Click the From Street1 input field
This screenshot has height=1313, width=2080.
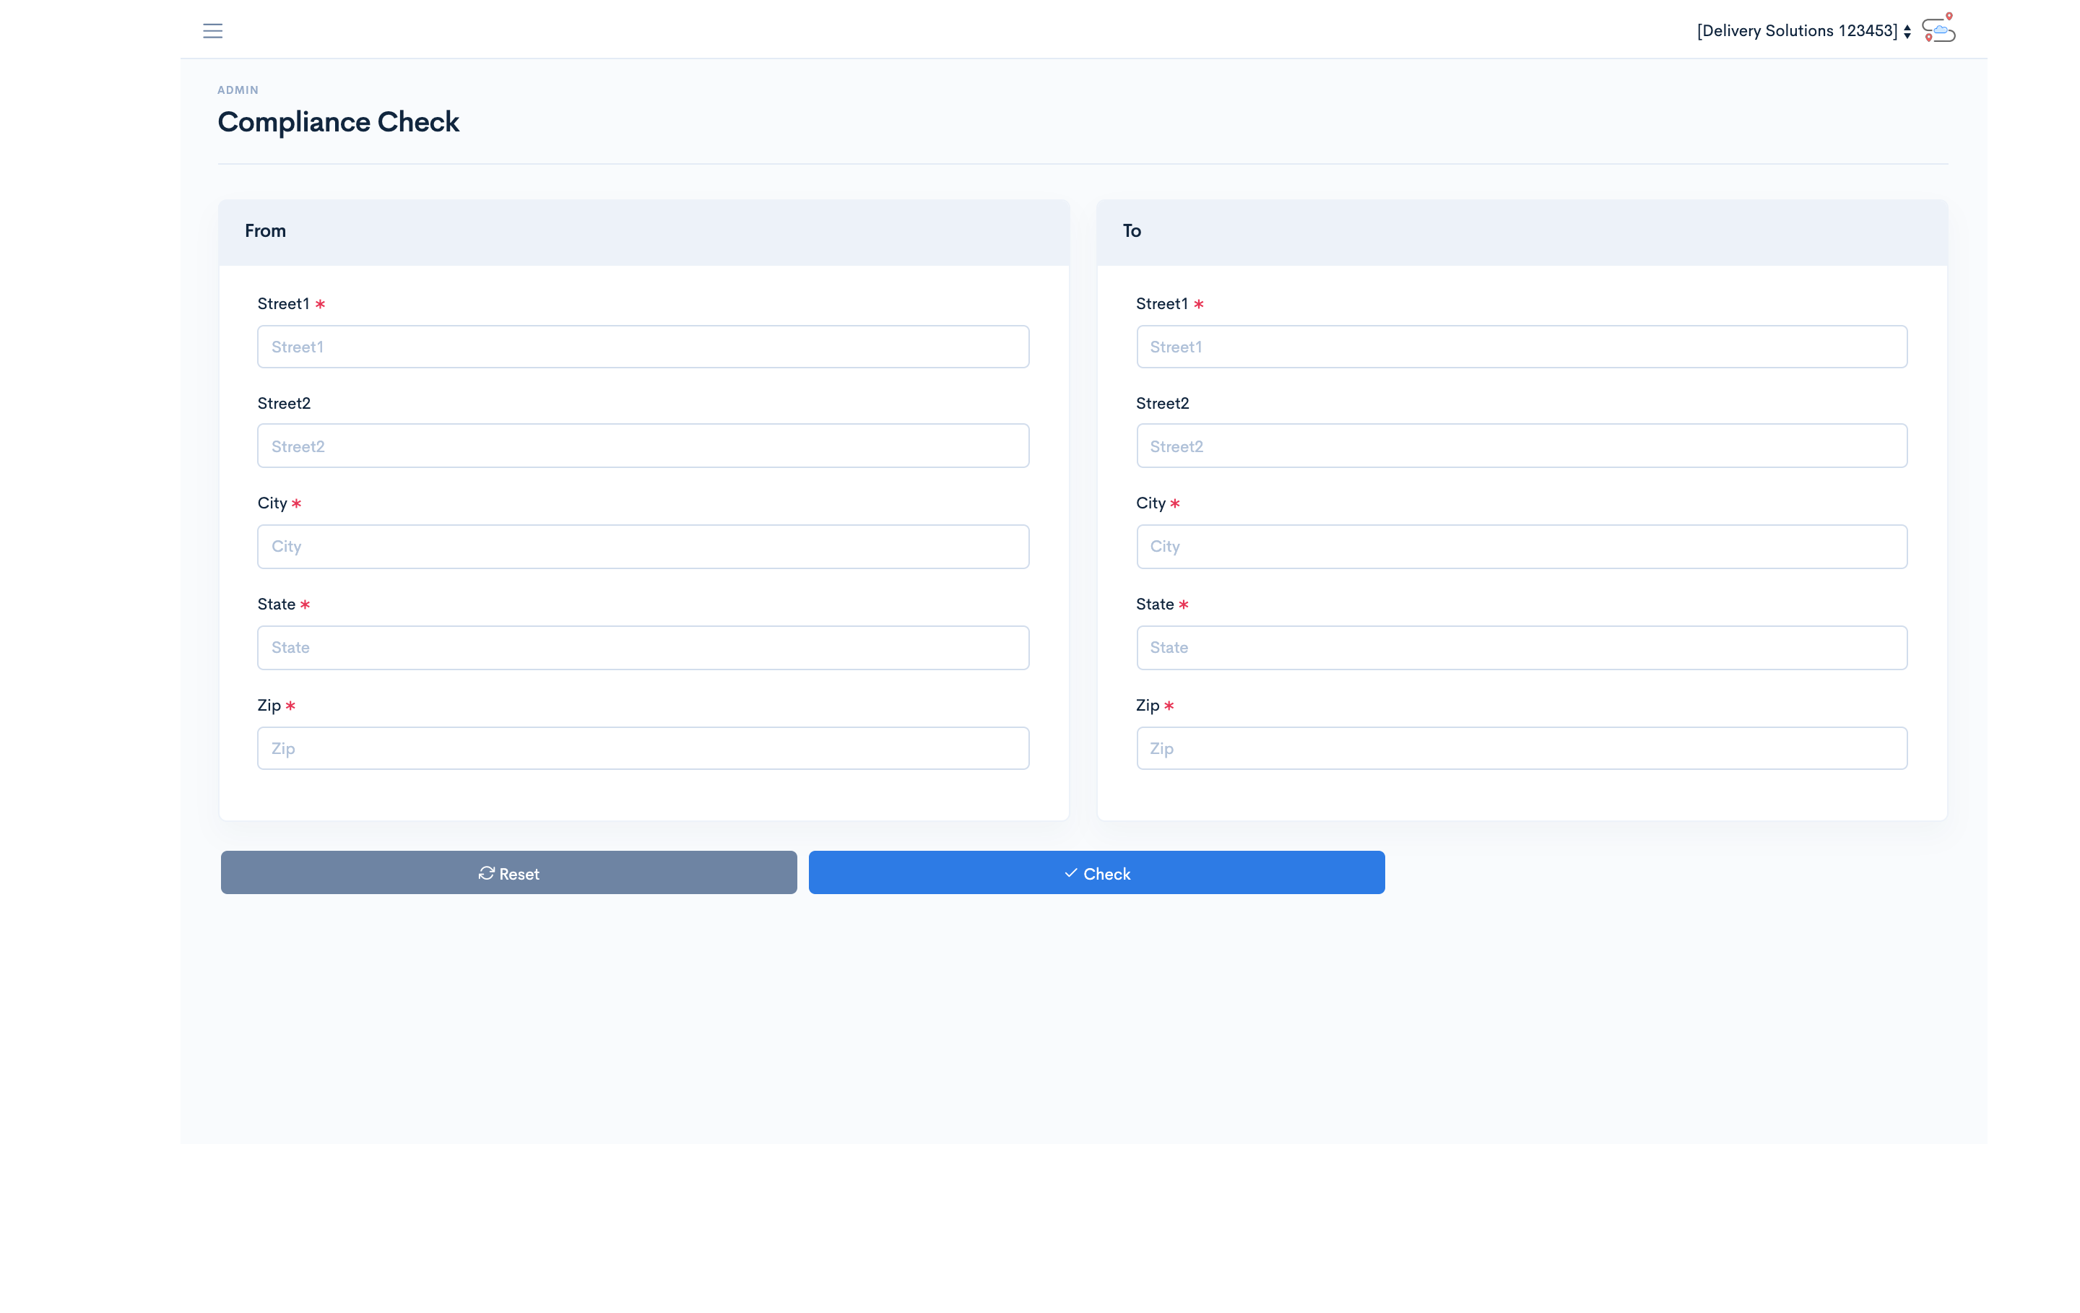643,347
